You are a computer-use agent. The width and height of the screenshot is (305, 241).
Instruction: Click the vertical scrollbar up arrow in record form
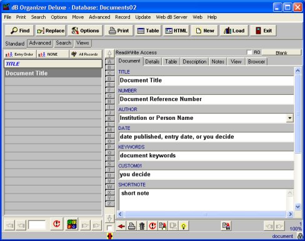click(297, 71)
